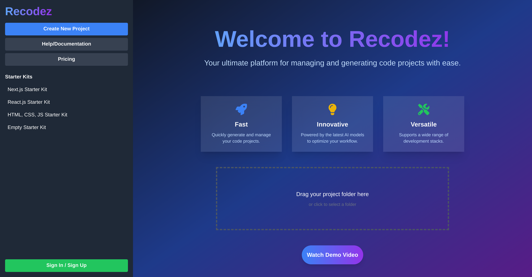532x277 pixels.
Task: View the Pricing page
Action: tap(66, 59)
